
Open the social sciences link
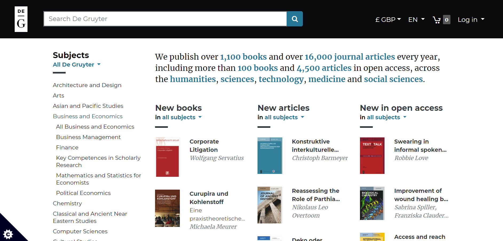point(394,79)
